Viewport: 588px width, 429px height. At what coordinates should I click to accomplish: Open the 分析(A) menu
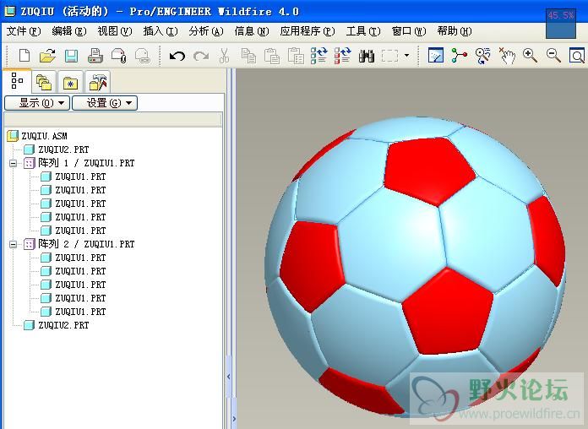coord(206,31)
